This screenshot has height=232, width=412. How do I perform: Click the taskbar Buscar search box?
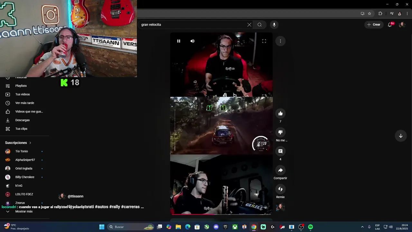pos(130,227)
